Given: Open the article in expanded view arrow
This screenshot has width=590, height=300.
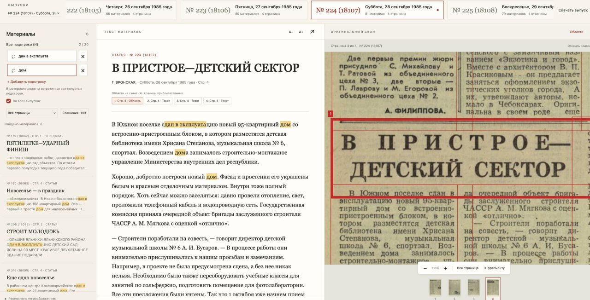Looking at the screenshot, I should [312, 32].
